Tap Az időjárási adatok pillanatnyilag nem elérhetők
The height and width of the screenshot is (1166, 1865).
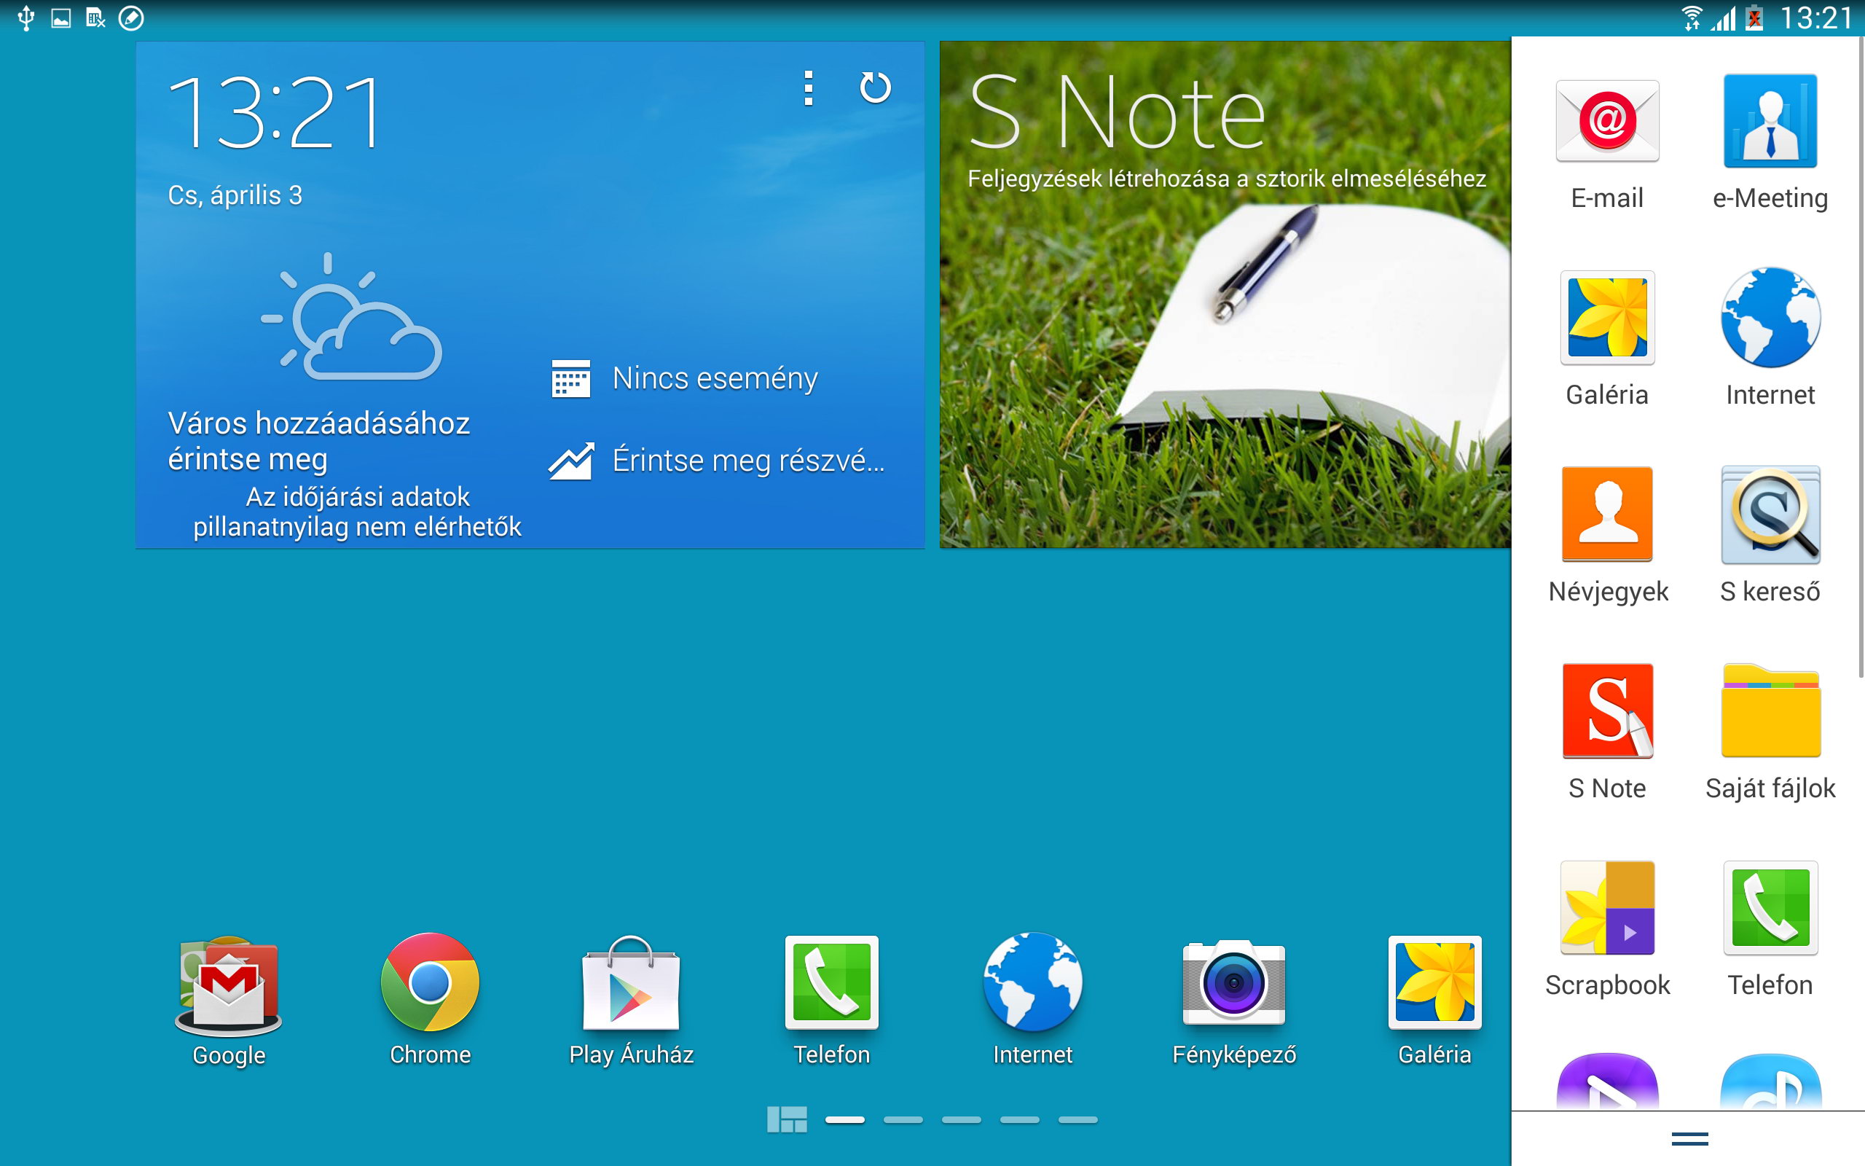pyautogui.click(x=358, y=512)
